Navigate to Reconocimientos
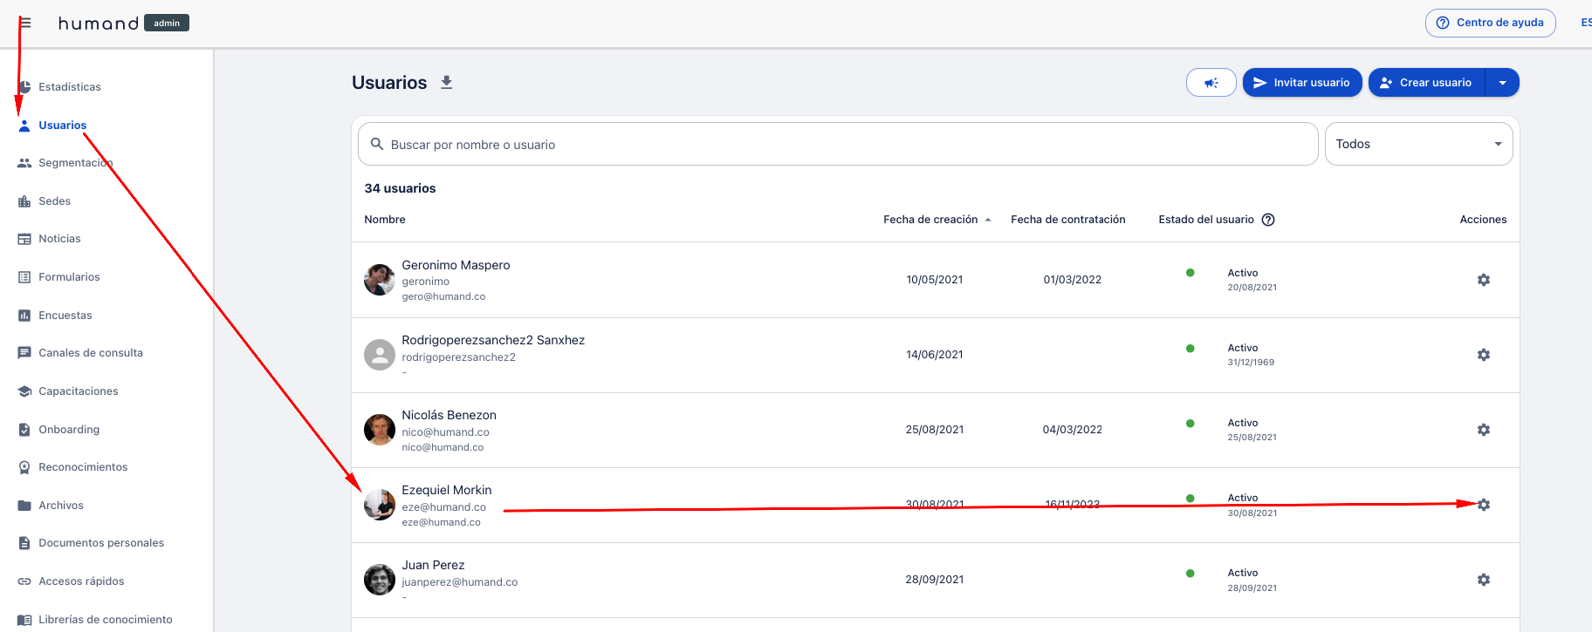Screen dimensions: 1592x632 [83, 467]
